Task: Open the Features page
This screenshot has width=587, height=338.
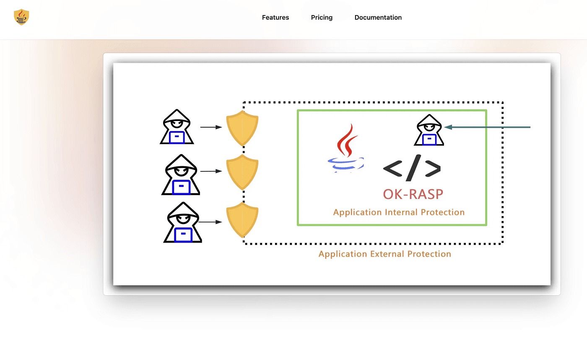Action: pos(275,18)
